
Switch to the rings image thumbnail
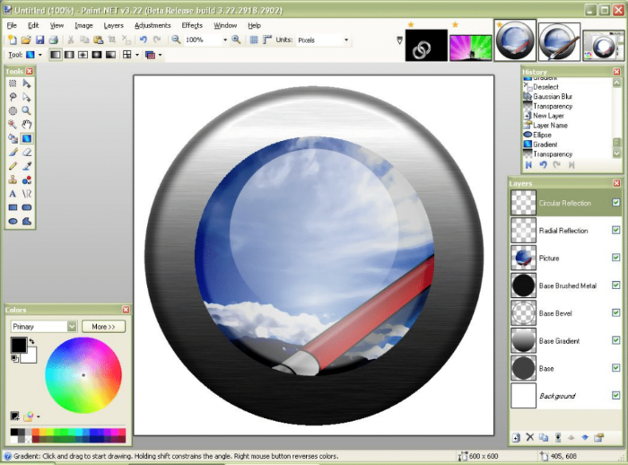(426, 45)
